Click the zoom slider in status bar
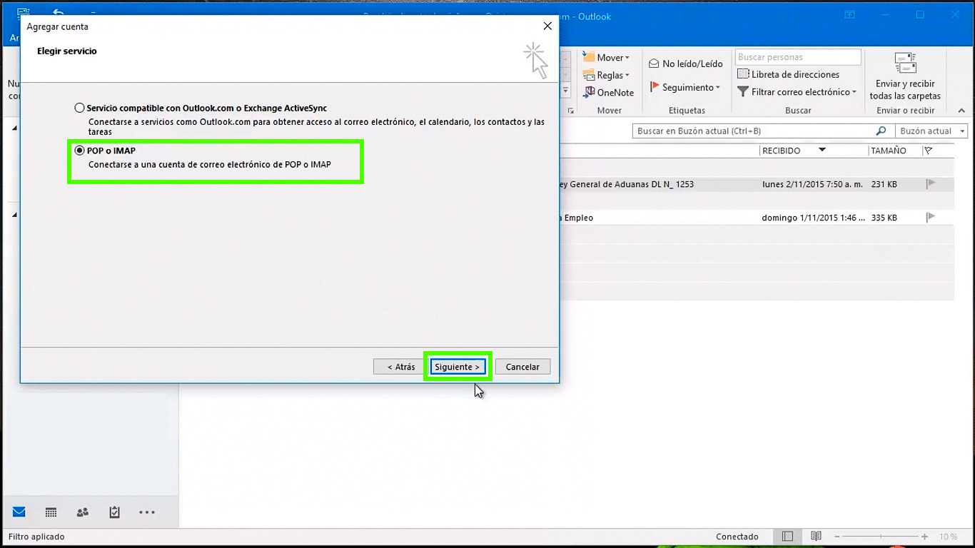The width and height of the screenshot is (975, 548). tap(884, 537)
